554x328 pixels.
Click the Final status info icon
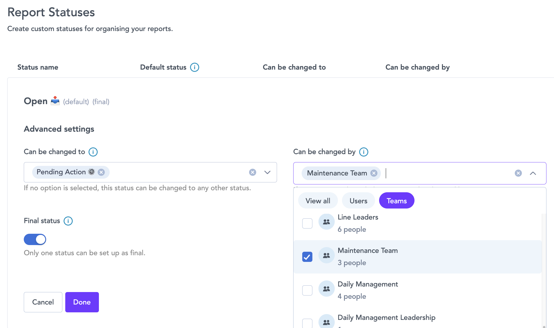[68, 221]
